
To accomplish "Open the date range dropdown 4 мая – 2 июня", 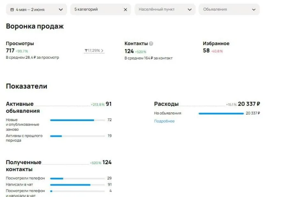I will click(x=37, y=9).
